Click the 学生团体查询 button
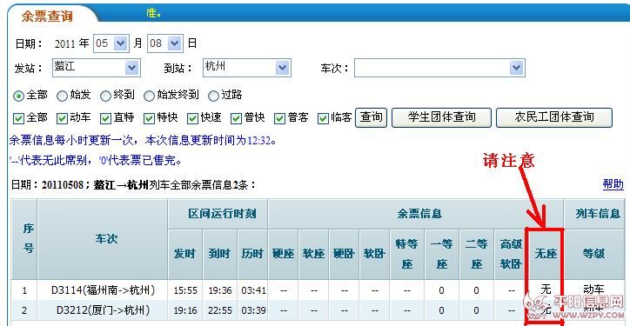The height and width of the screenshot is (326, 630). coord(441,117)
